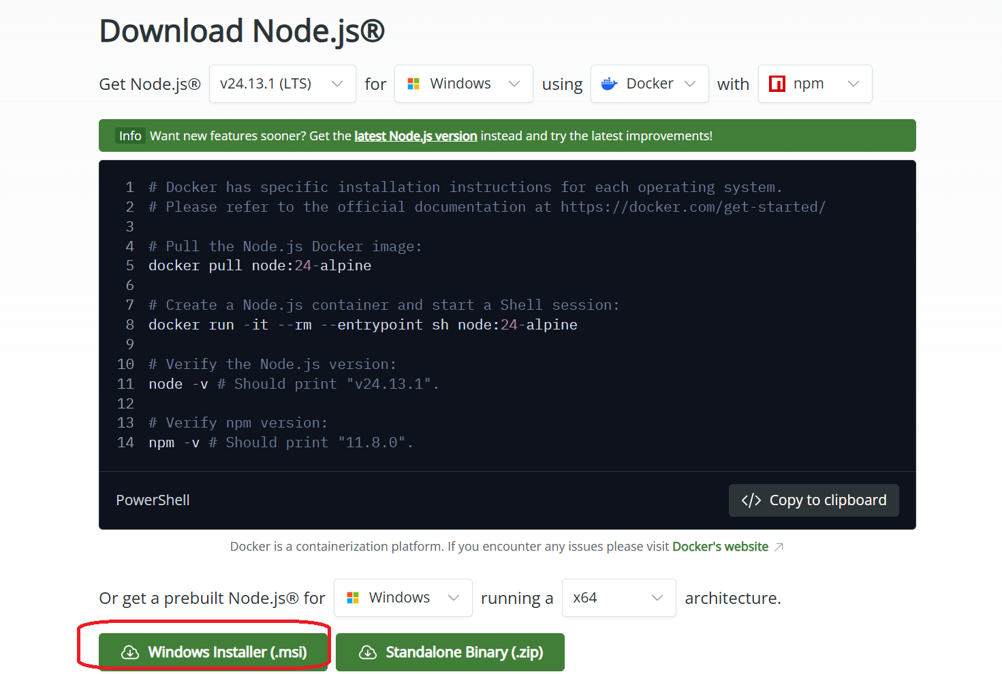The height and width of the screenshot is (674, 1002).
Task: Click the PowerShell label below the code
Action: 153,500
